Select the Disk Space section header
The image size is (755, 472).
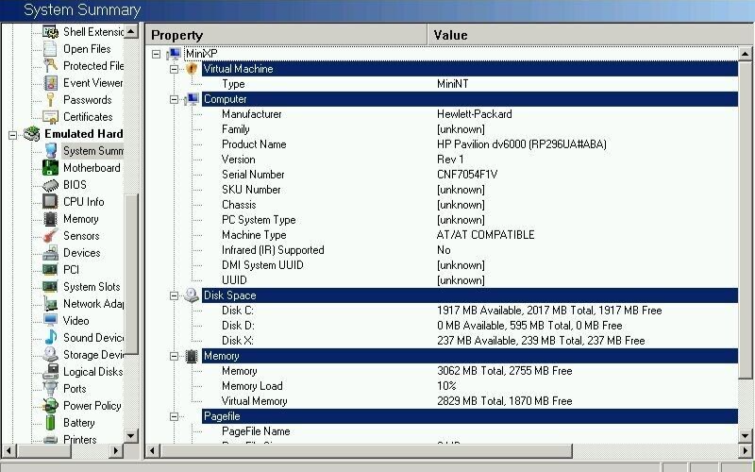point(469,295)
